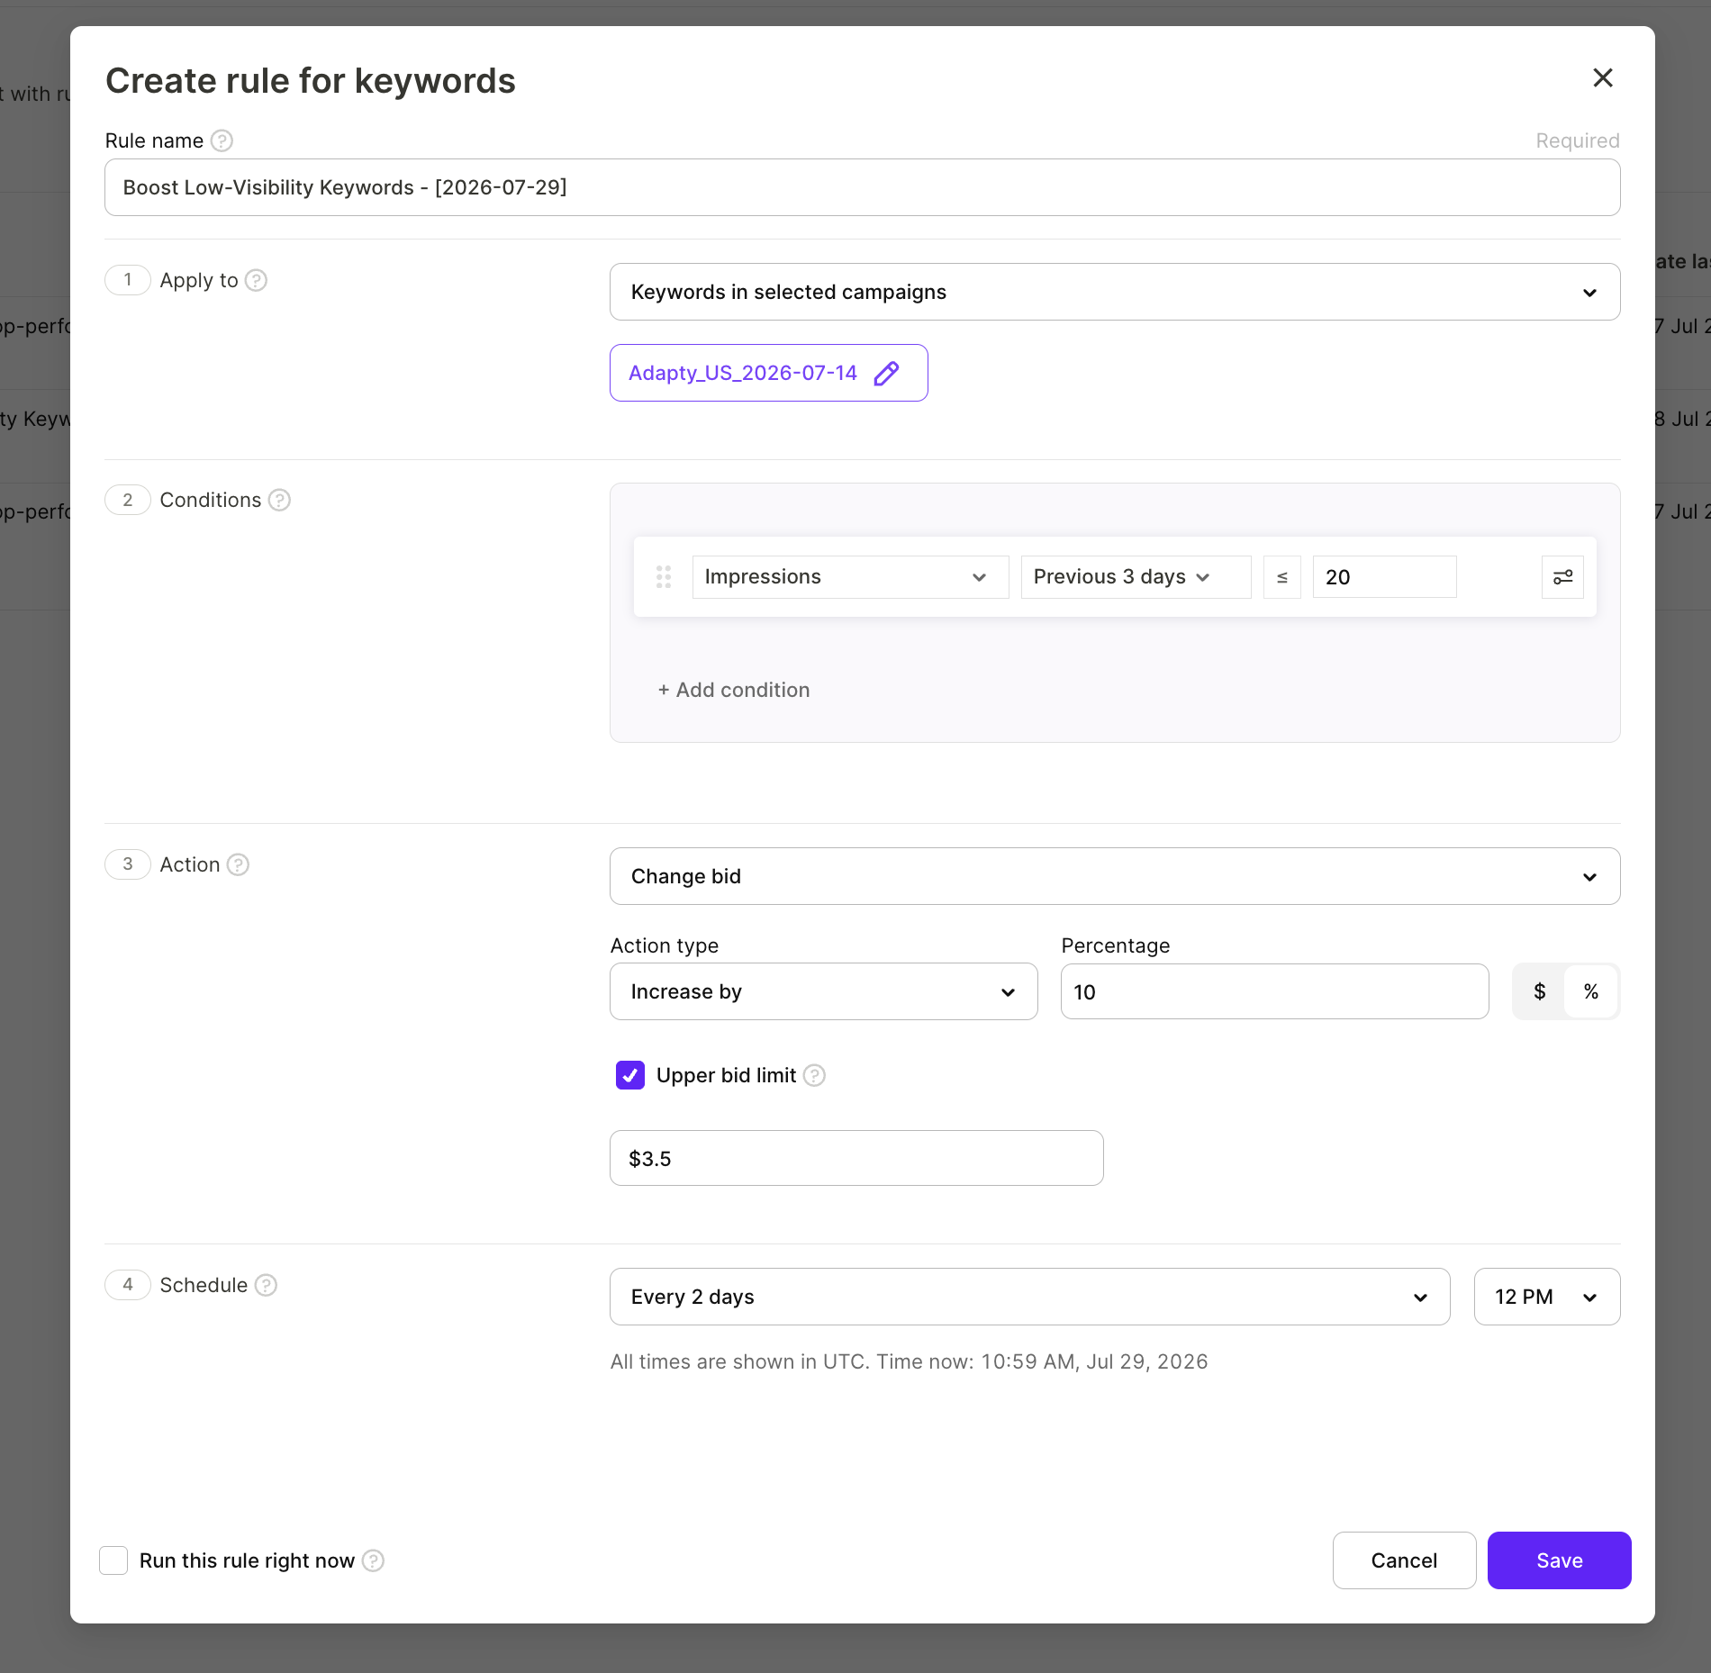Uncheck the Upper bid limit checkbox
Screen dimensions: 1711x1673
tap(630, 1075)
